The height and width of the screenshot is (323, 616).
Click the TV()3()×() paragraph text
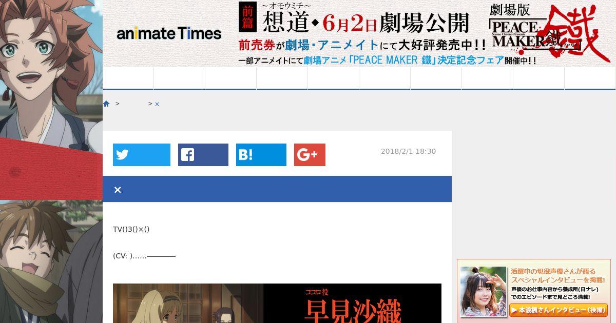click(131, 229)
